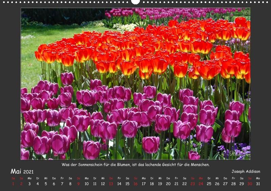Click the red Sunday date 30
Image resolution: width=271 pixels, height=191 pixels.
250,184
